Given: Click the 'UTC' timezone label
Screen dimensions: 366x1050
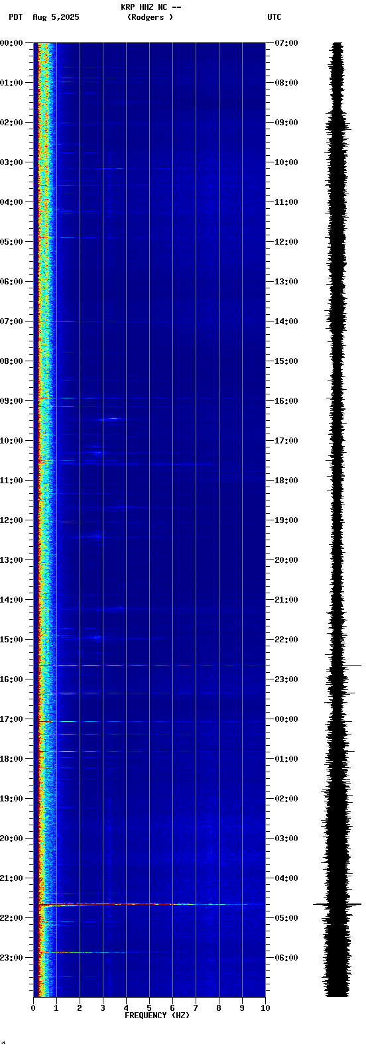Looking at the screenshot, I should pos(274,17).
